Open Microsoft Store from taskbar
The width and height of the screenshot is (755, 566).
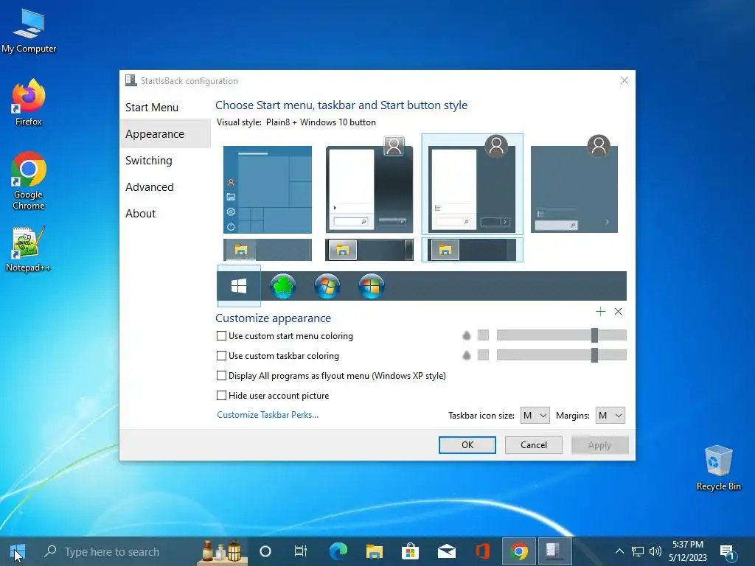click(410, 551)
